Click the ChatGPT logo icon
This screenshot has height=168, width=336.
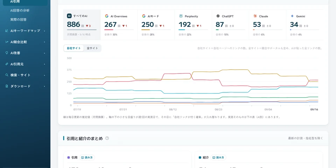218,16
